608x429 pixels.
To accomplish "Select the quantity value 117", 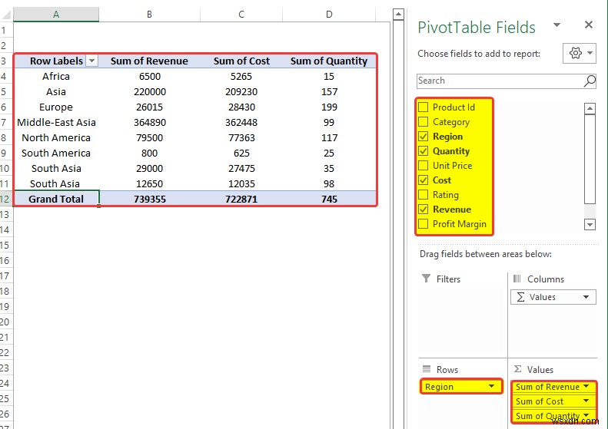I will tap(329, 137).
